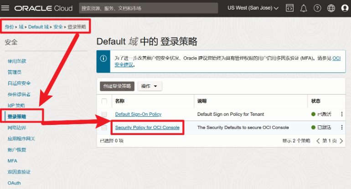This screenshot has width=351, height=189.
Task: Select 登录策略 in the left sidebar
Action: 17,117
